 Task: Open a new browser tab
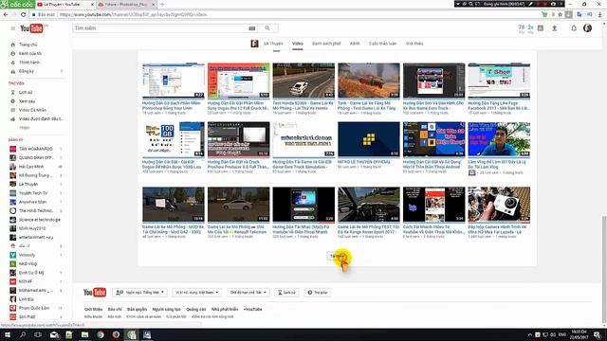162,4
